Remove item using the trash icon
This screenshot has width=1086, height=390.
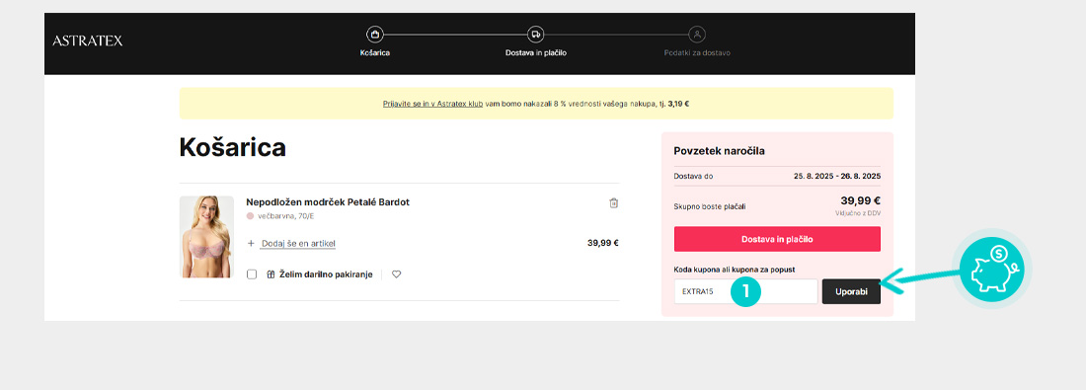click(614, 203)
